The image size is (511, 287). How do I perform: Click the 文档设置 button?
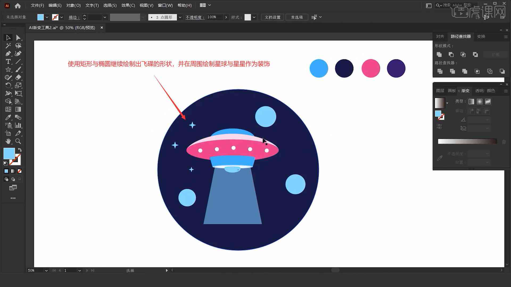(273, 17)
